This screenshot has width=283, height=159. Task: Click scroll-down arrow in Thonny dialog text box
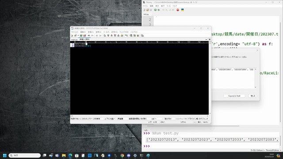[x=256, y=87]
